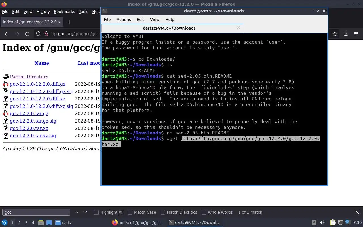
Task: Click the gcc-12.2.0.tar.gz link
Action: pyautogui.click(x=29, y=113)
